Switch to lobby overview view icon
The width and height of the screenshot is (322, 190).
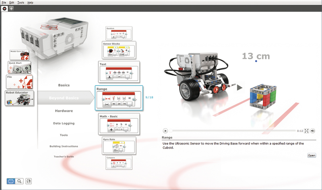click(x=11, y=181)
